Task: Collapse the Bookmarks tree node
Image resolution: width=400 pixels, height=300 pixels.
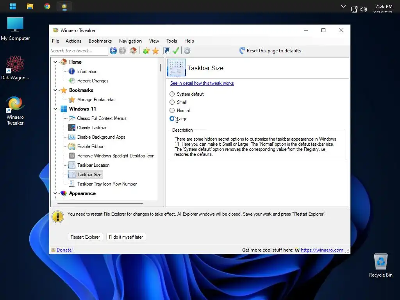Action: point(55,90)
